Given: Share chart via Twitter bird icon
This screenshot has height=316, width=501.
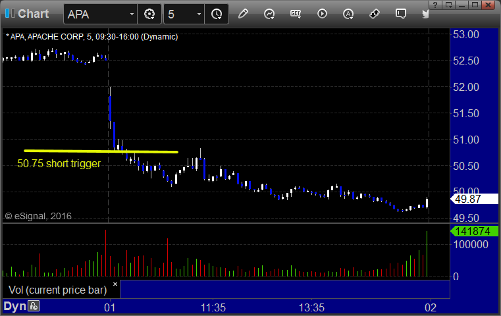Looking at the screenshot, I should tap(425, 14).
